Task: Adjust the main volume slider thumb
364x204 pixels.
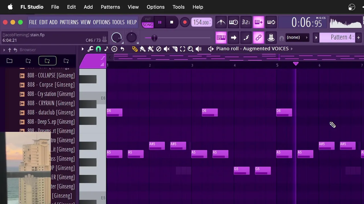Action: click(x=154, y=38)
